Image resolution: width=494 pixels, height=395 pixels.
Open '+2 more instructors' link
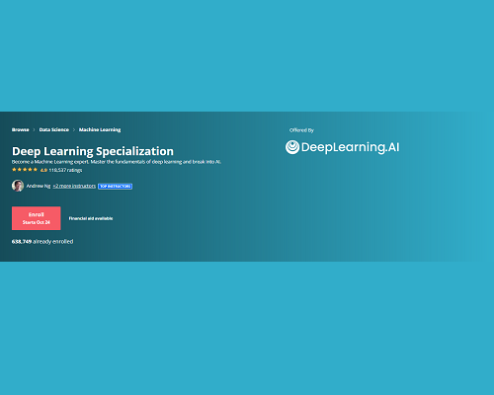pos(74,186)
